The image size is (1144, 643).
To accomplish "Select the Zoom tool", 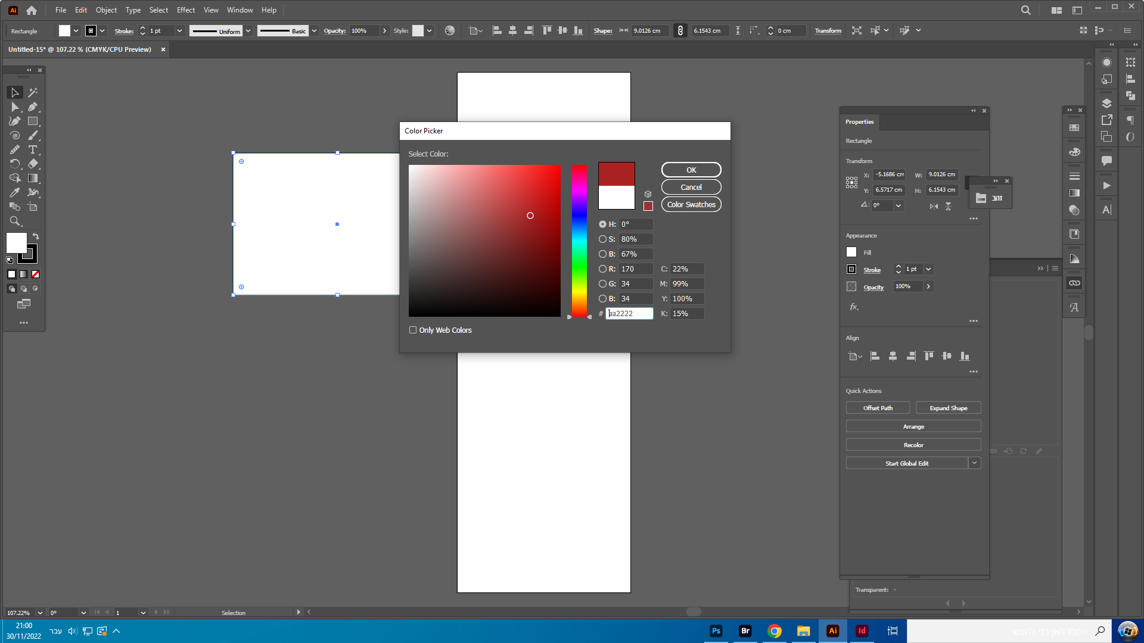I will pos(15,221).
